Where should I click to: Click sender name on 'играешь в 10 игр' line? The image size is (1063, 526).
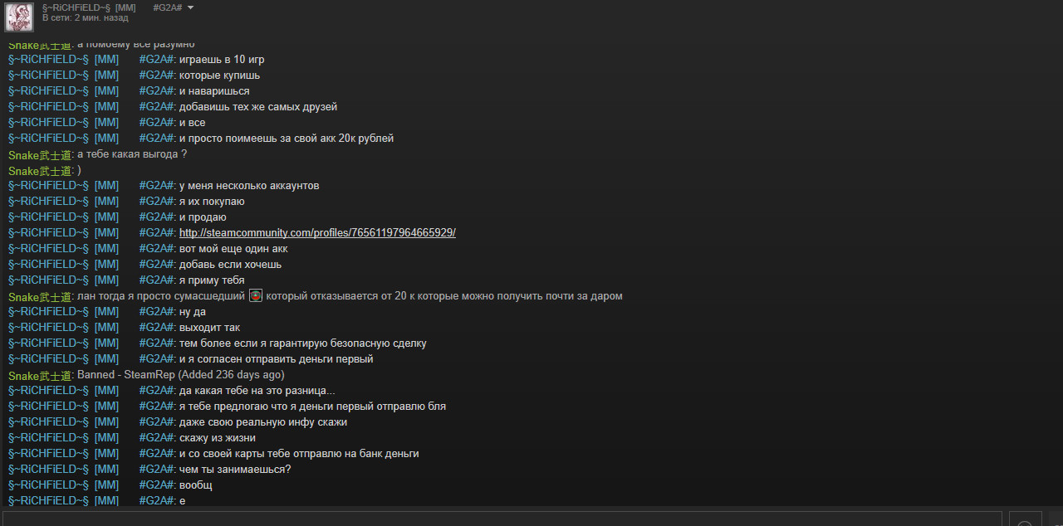coord(91,60)
